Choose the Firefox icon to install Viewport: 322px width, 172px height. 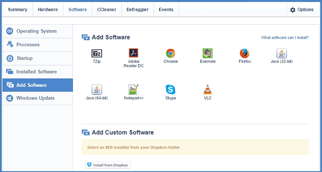(x=245, y=53)
